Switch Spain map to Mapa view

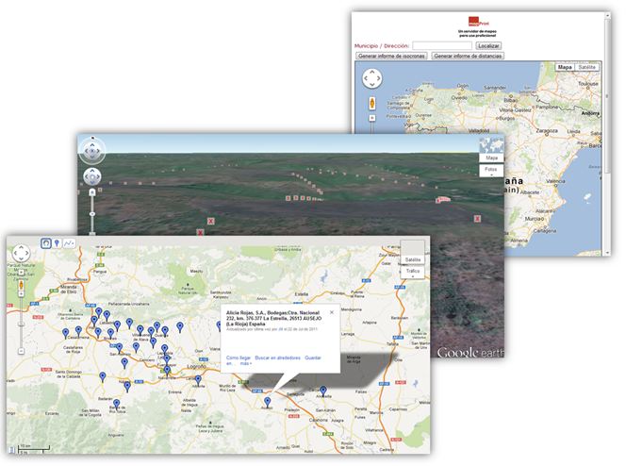[565, 68]
